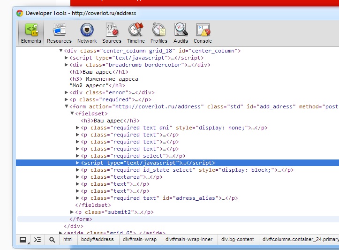
Task: Toggle the console drawer button
Action: (x=38, y=240)
